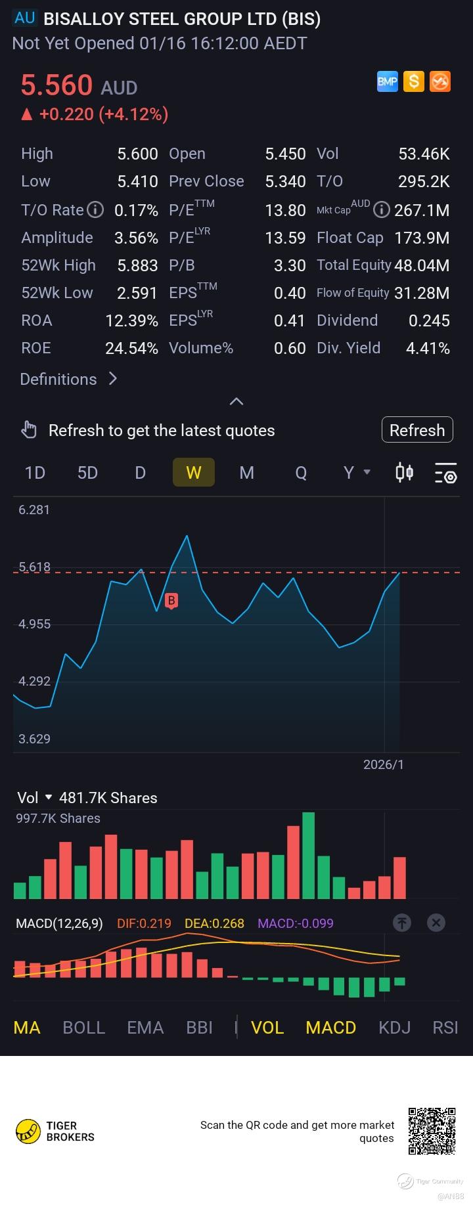Screen dimensions: 473x1207
Task: Tap the blue BMP badge icon
Action: click(388, 81)
